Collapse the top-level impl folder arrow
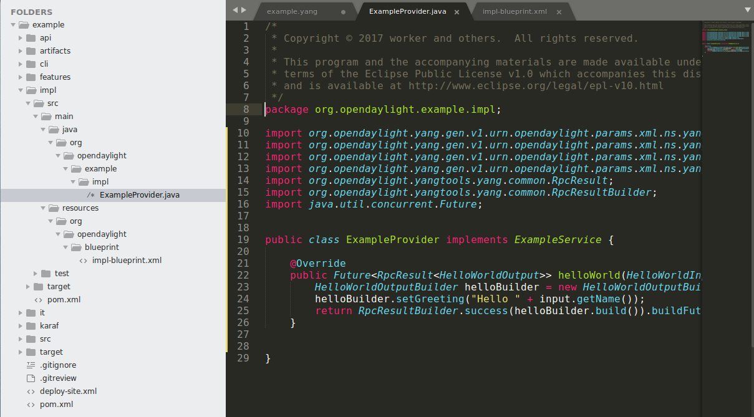Image resolution: width=754 pixels, height=417 pixels. [x=21, y=90]
